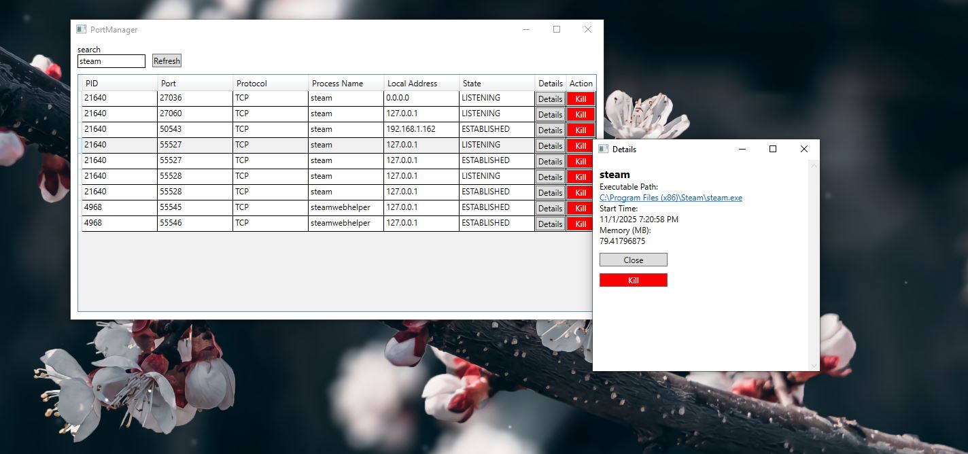Click the Details window scrollbar up arrow
The width and height of the screenshot is (968, 454).
[814, 164]
